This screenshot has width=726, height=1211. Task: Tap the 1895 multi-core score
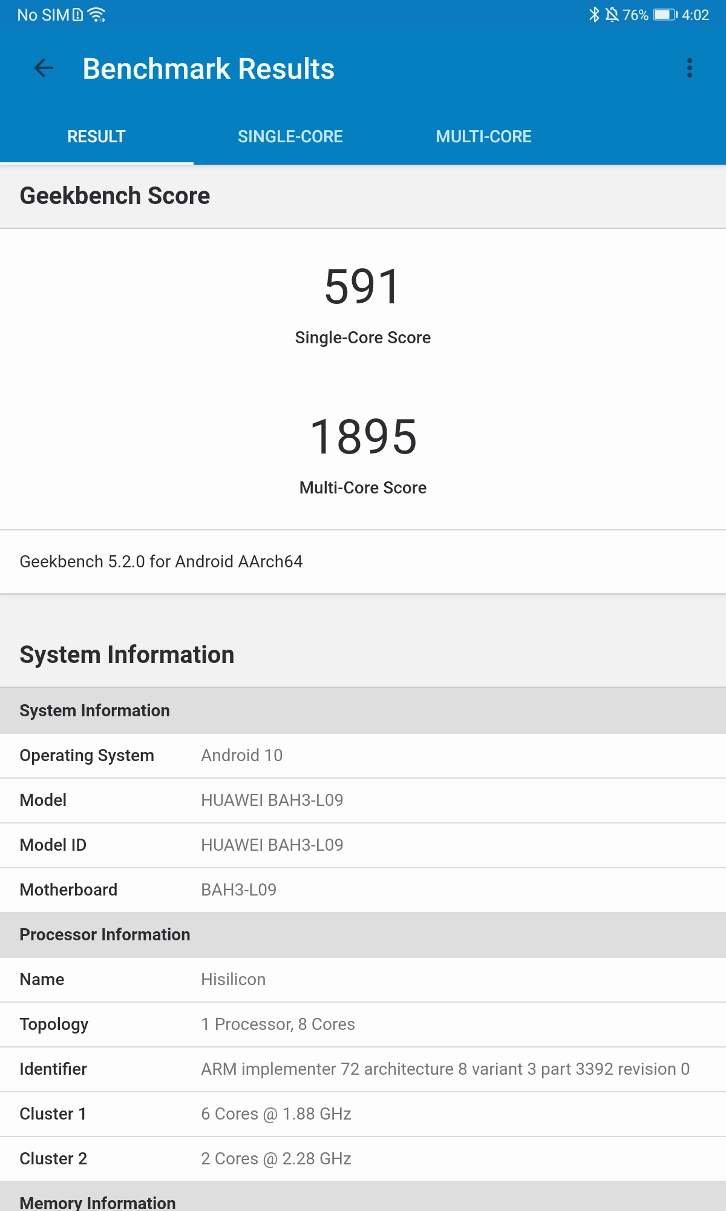[363, 437]
